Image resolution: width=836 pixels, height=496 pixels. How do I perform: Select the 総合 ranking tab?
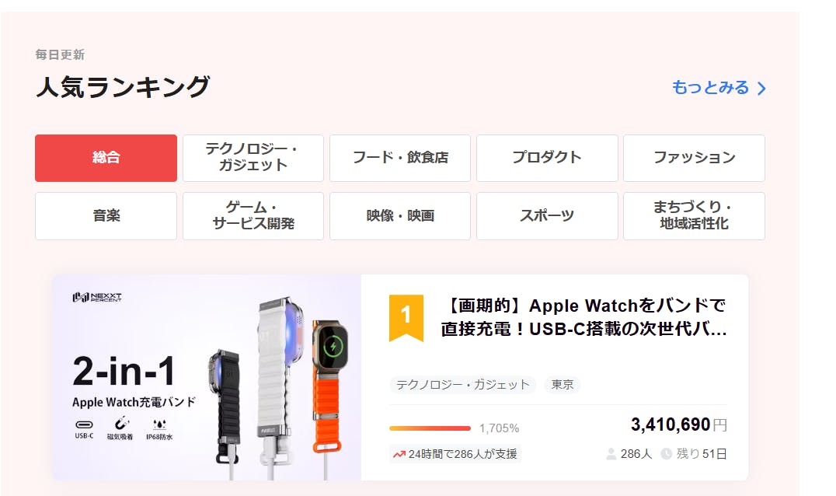[106, 158]
